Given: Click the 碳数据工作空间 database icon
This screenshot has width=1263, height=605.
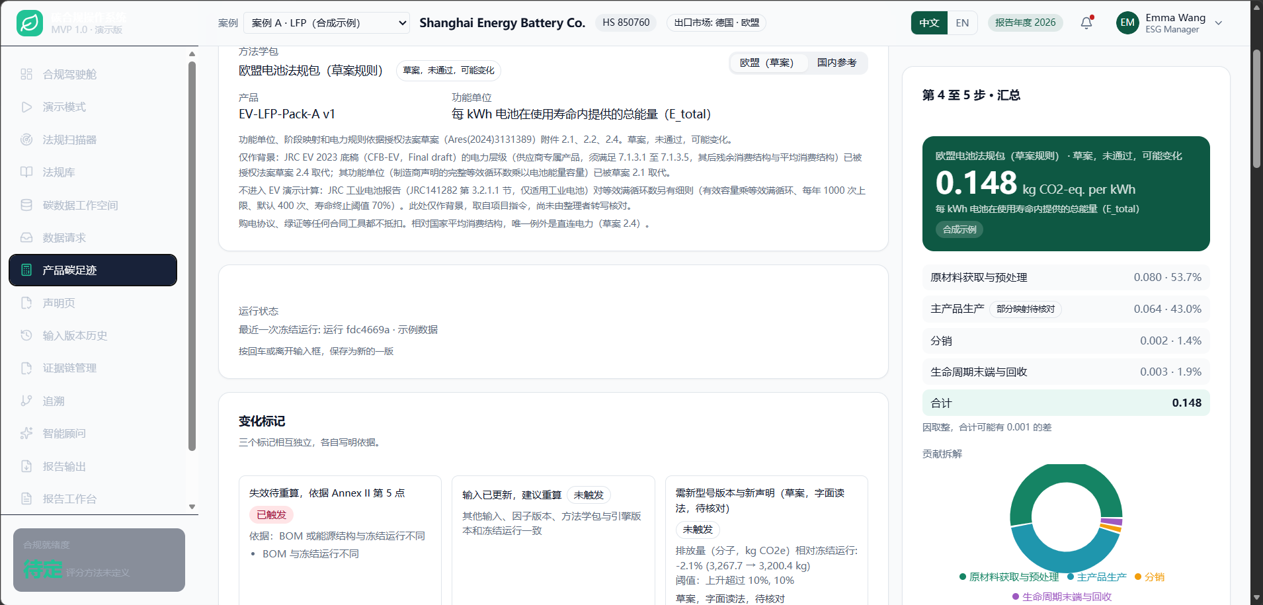Looking at the screenshot, I should click(26, 205).
